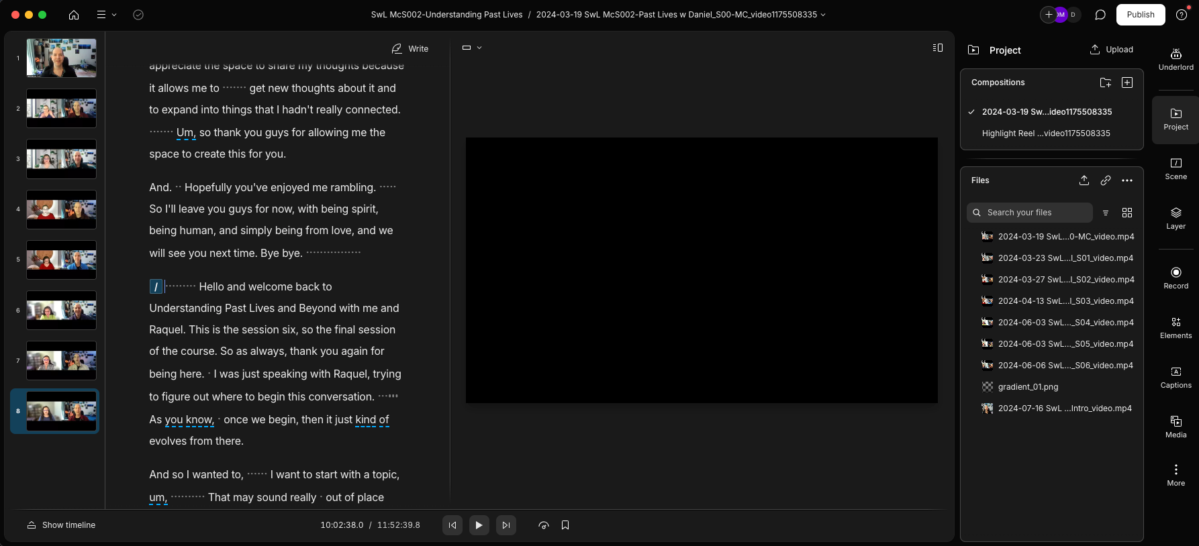Select scene 2 thumbnail
Viewport: 1199px width, 546px height.
pyautogui.click(x=61, y=108)
